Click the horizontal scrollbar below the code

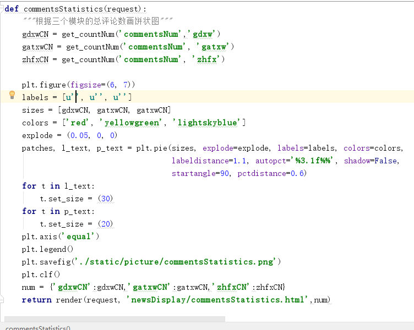[115, 319]
